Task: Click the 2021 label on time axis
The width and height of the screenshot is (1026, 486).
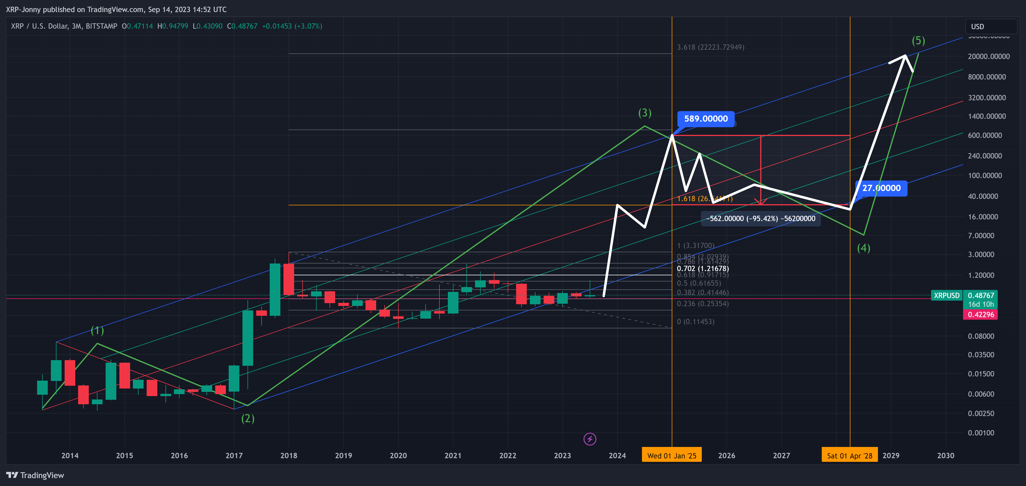Action: tap(453, 455)
